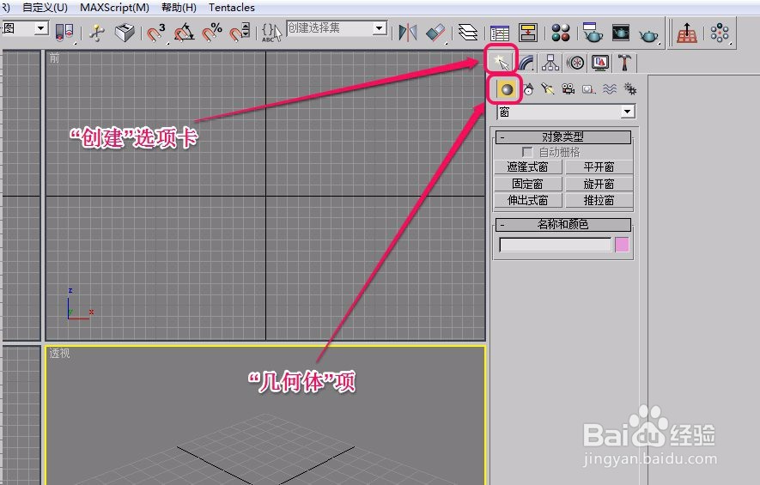Open the Create command panel tab
Image resolution: width=760 pixels, height=485 pixels.
pyautogui.click(x=501, y=63)
